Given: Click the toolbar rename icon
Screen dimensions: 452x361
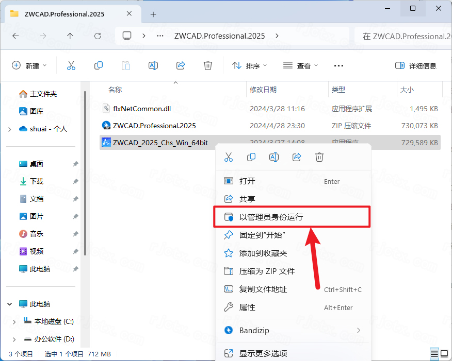Looking at the screenshot, I should [x=153, y=65].
